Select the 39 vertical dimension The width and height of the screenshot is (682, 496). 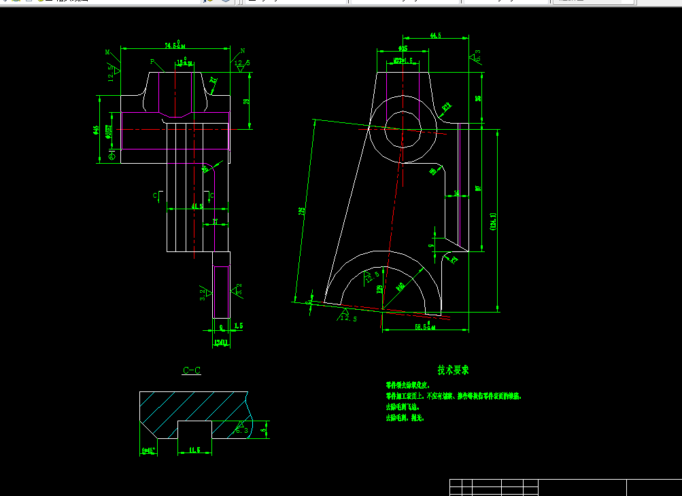pyautogui.click(x=247, y=101)
